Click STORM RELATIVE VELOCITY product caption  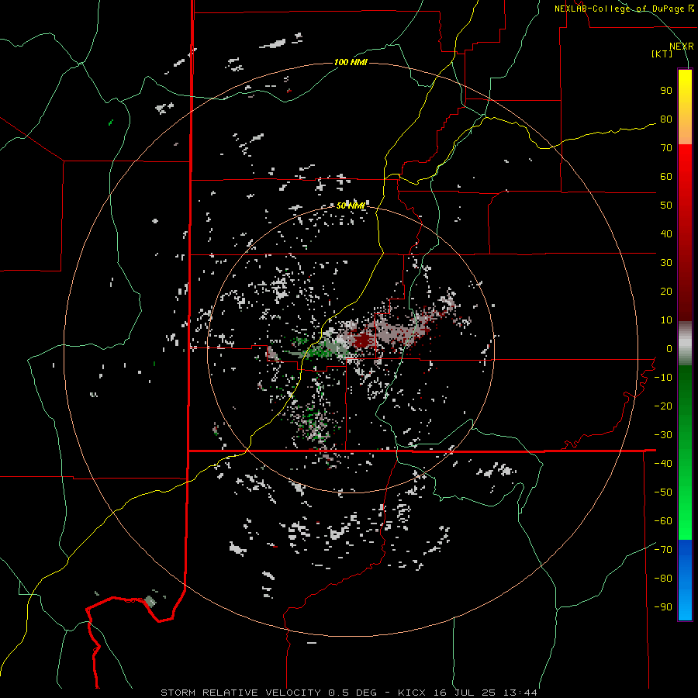point(241,693)
